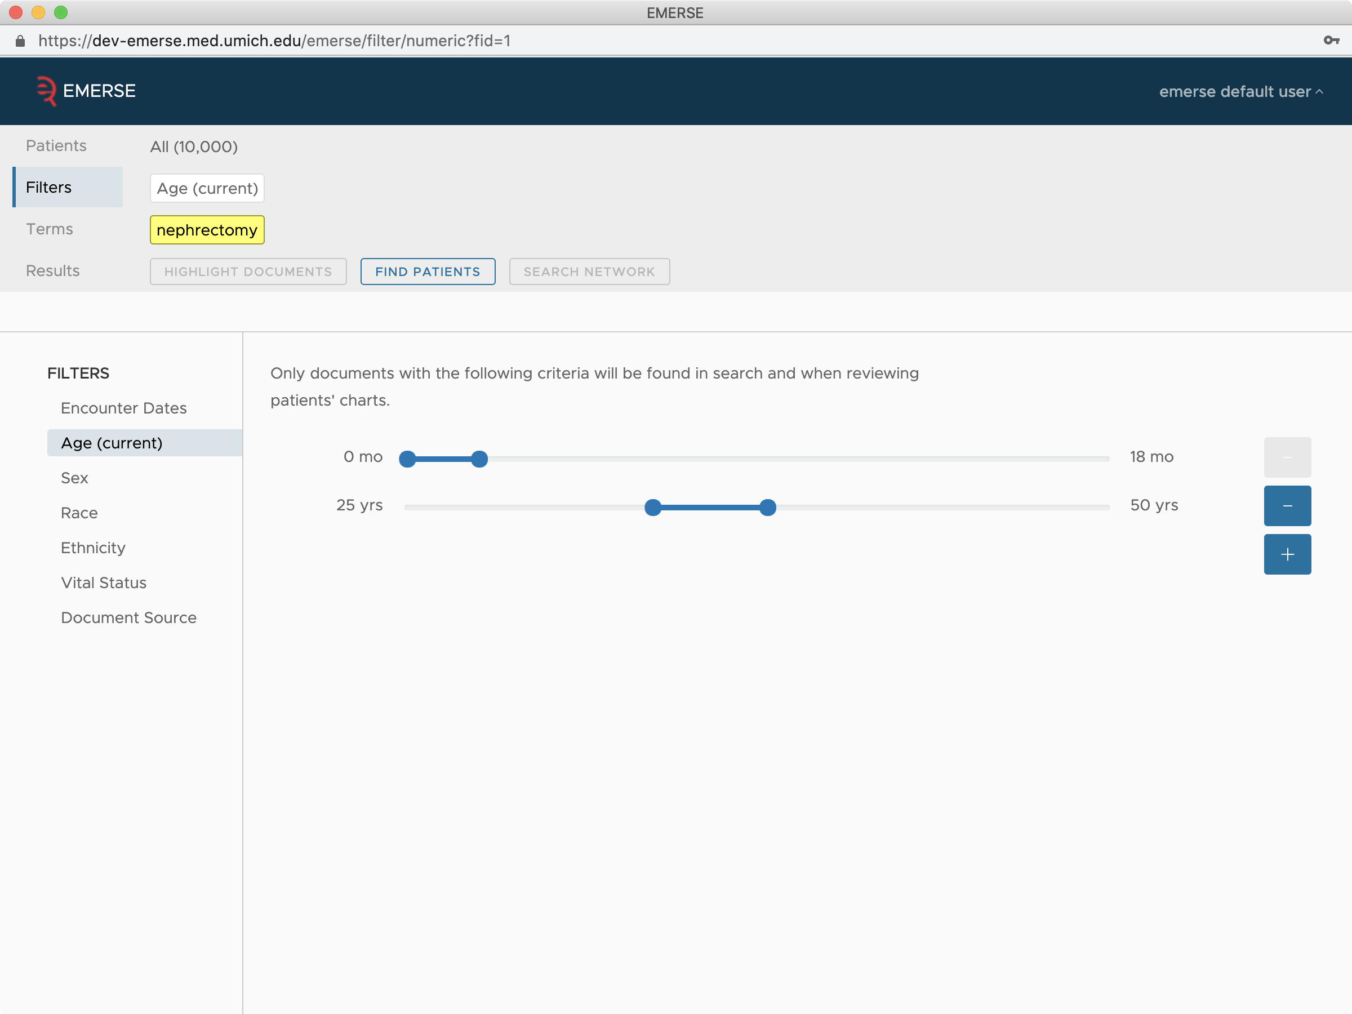Expand the Vital Status filter

(103, 582)
